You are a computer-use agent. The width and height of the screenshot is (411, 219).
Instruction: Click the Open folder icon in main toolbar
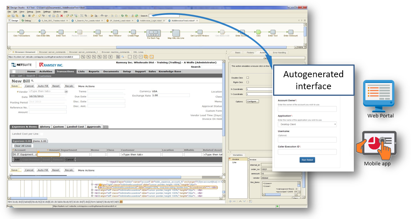tap(9, 16)
